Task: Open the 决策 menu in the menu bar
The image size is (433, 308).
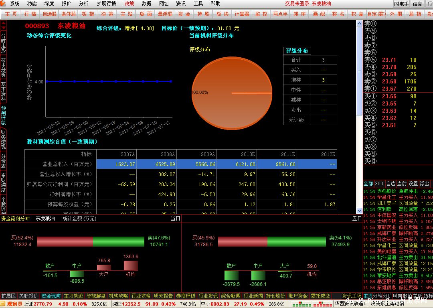Action: (x=129, y=4)
